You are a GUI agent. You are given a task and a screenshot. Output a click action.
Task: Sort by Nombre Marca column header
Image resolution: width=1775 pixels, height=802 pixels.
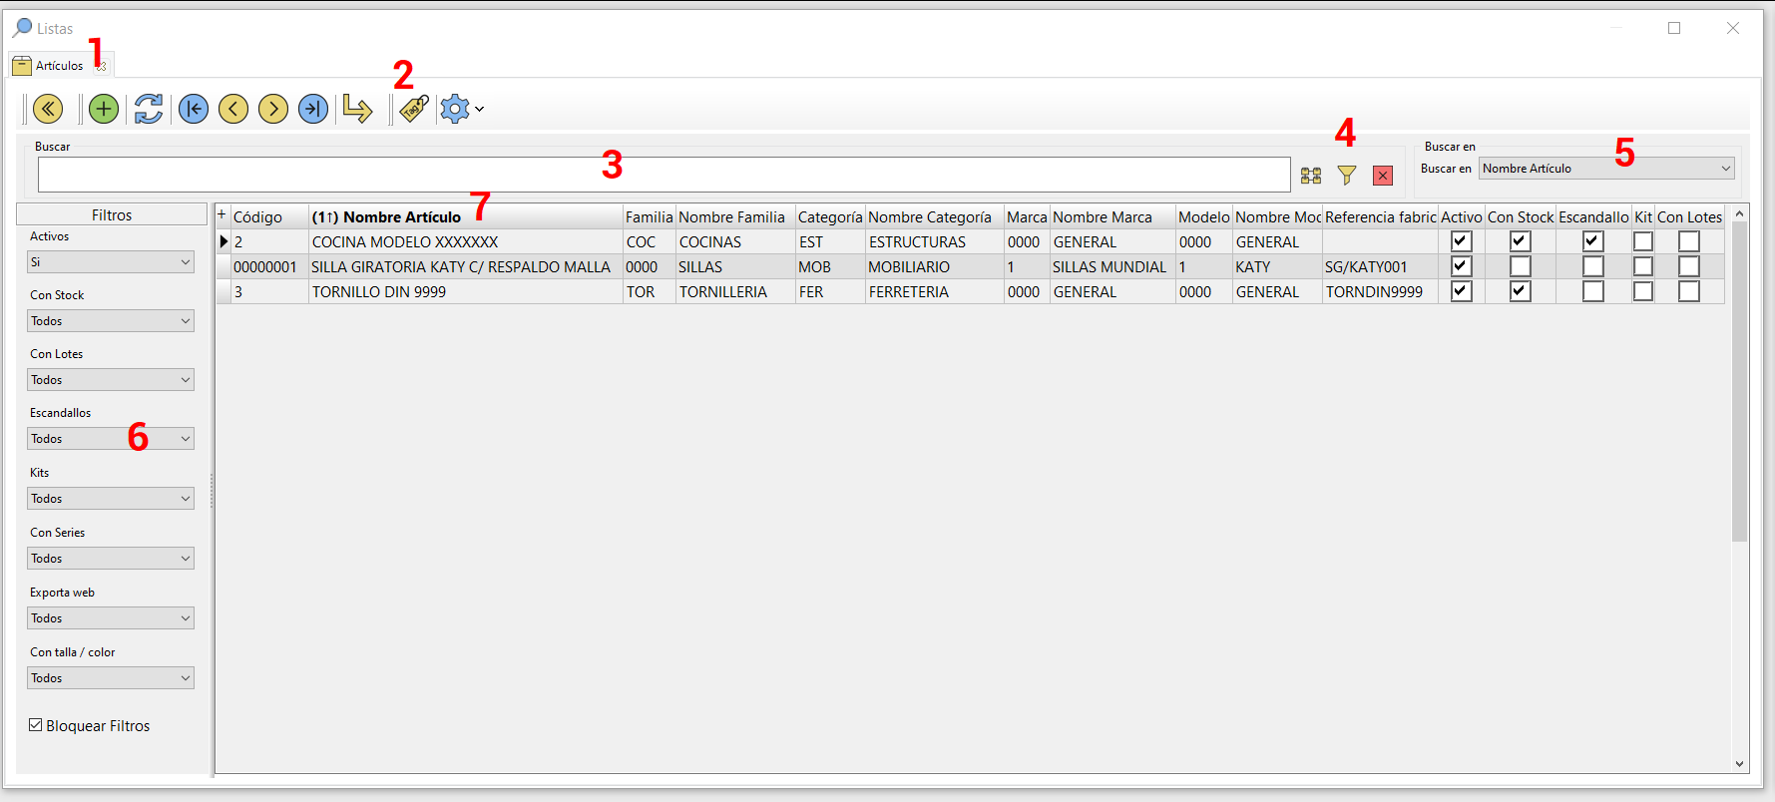(x=1112, y=216)
